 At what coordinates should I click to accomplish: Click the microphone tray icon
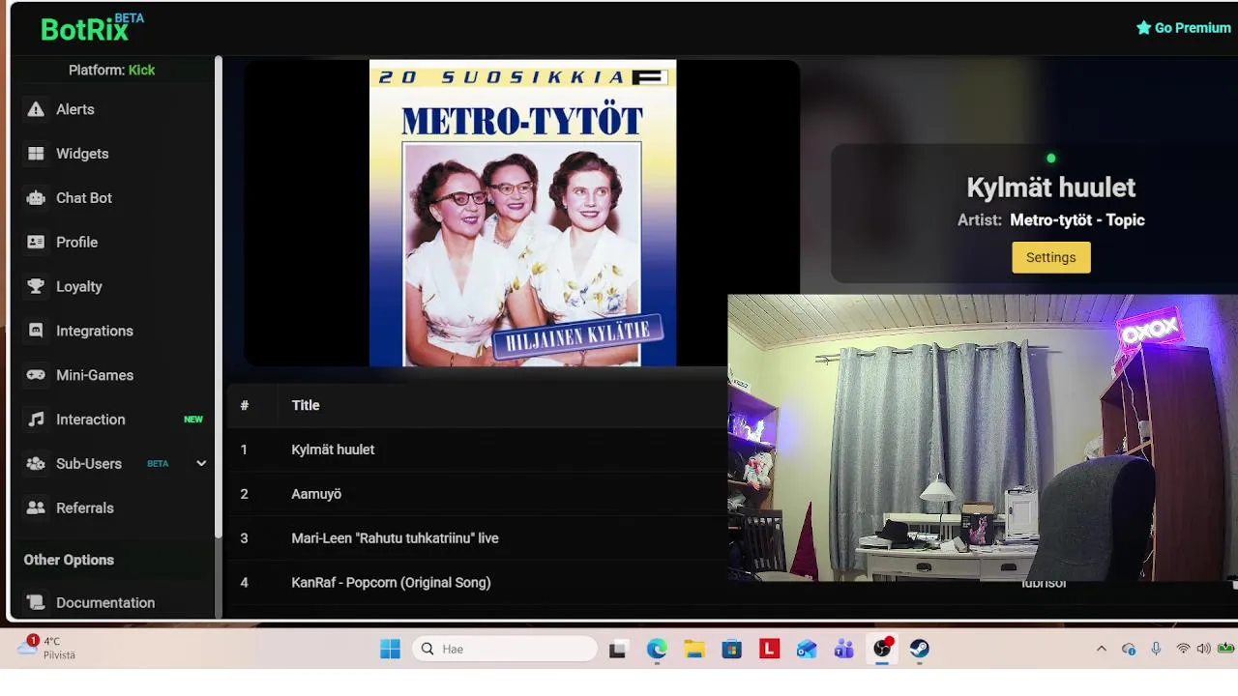tap(1156, 649)
